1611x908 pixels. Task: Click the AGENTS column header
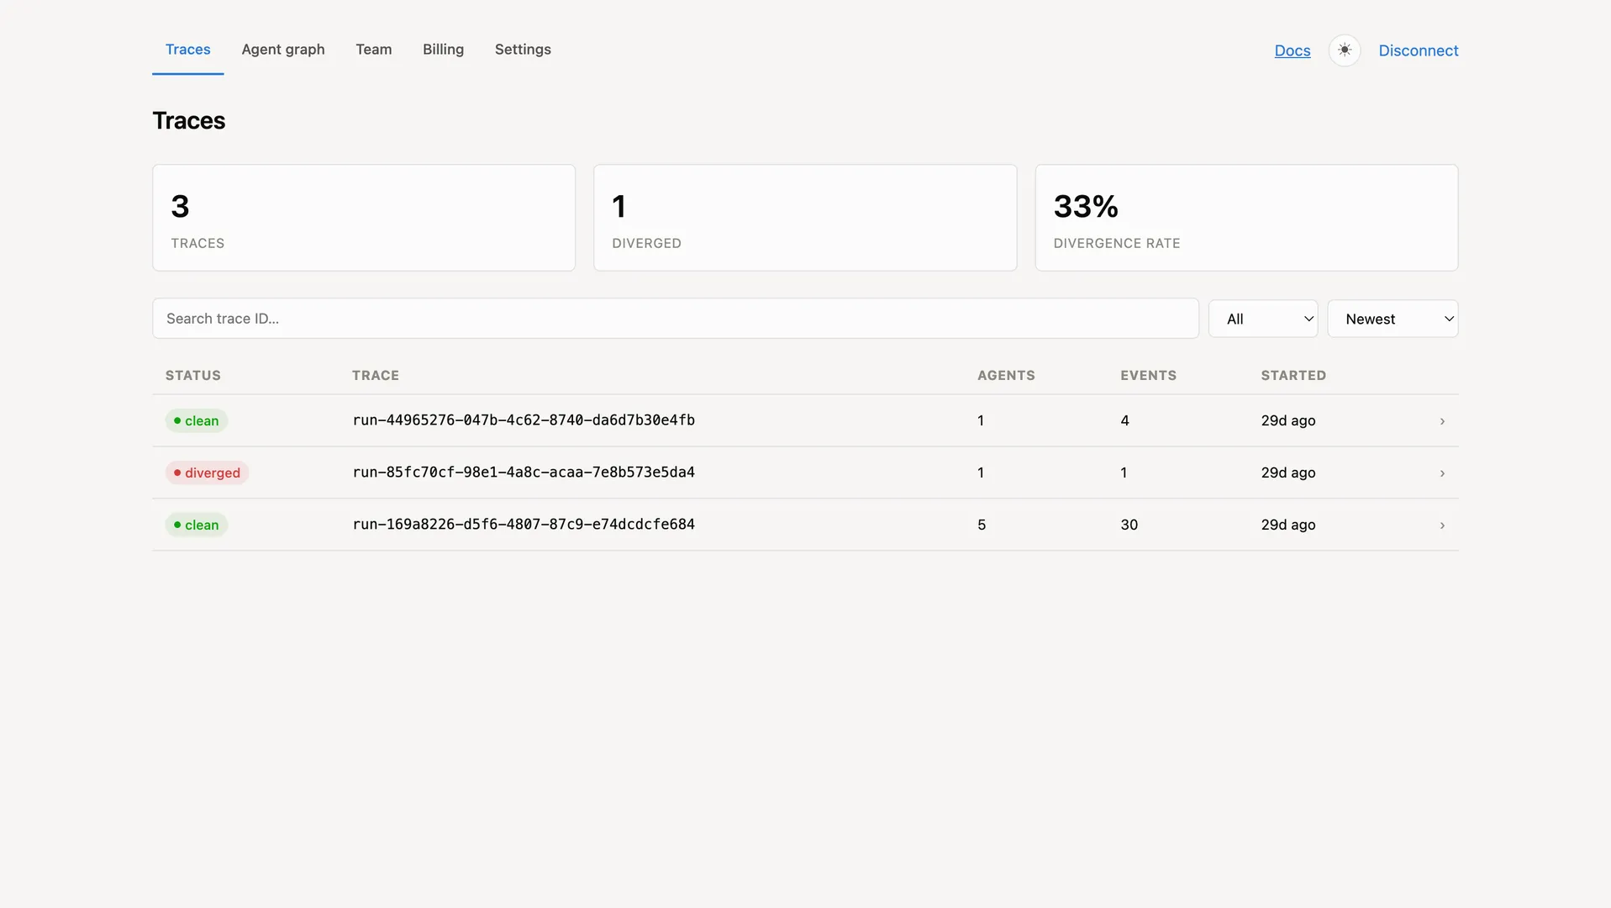[1005, 375]
